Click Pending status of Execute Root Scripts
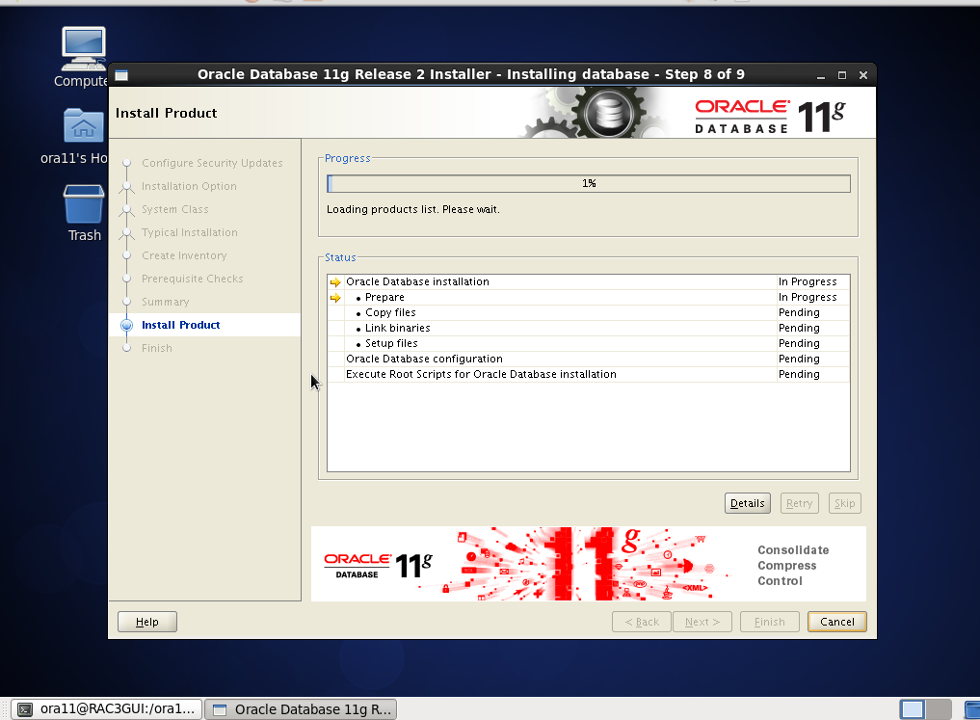This screenshot has width=980, height=720. click(x=799, y=374)
